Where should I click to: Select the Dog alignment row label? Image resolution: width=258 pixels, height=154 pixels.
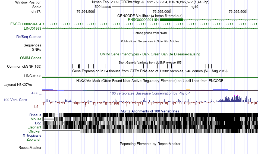(38, 123)
